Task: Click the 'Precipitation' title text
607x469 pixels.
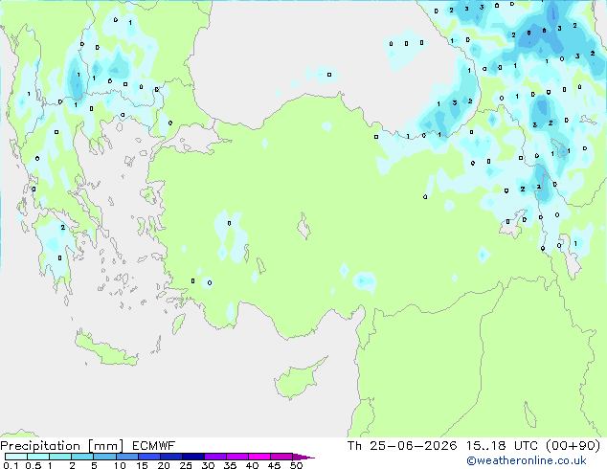Action: pyautogui.click(x=40, y=446)
